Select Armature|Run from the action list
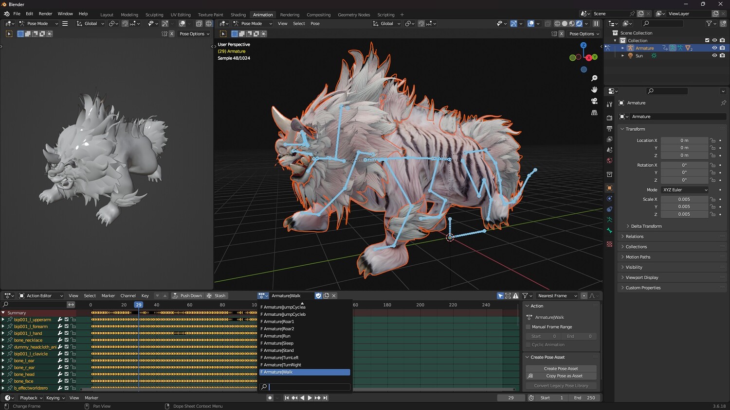This screenshot has height=410, width=730. [x=305, y=336]
